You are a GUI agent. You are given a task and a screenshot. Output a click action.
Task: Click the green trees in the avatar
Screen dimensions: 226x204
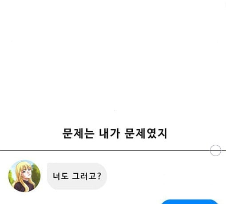pyautogui.click(x=36, y=175)
